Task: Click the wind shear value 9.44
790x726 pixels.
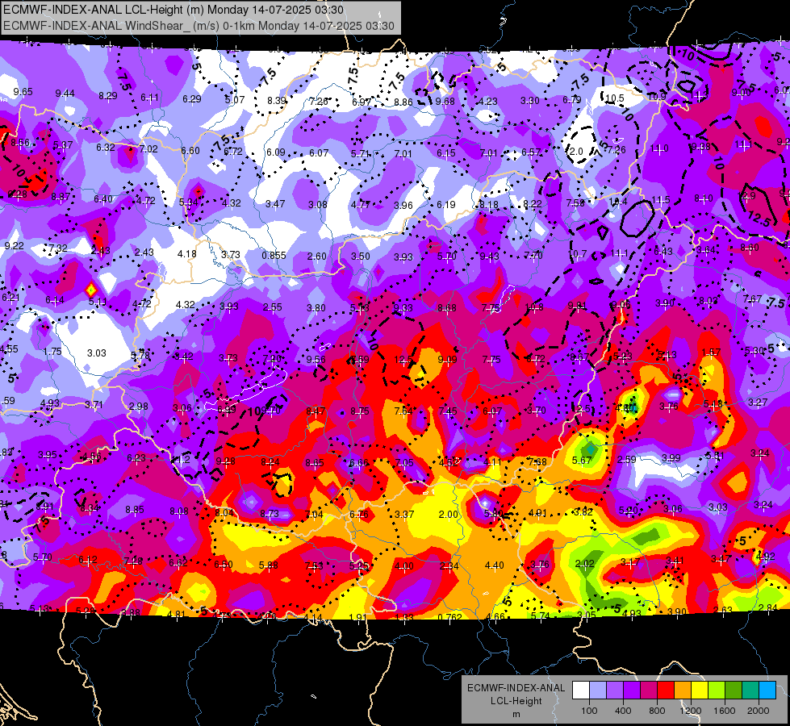Action: pyautogui.click(x=65, y=94)
